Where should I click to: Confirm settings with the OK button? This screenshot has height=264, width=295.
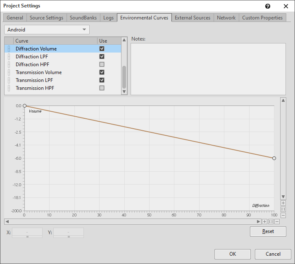point(233,254)
